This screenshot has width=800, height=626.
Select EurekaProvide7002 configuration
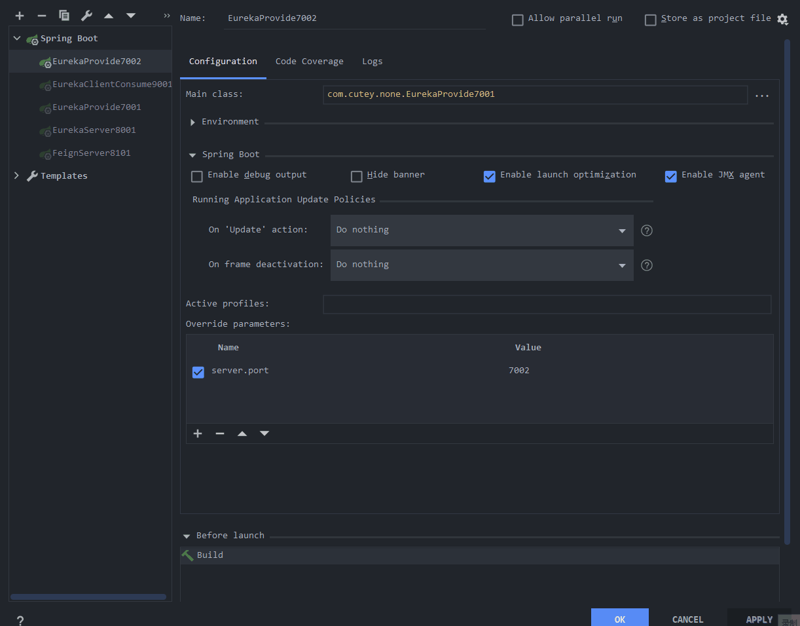coord(90,62)
